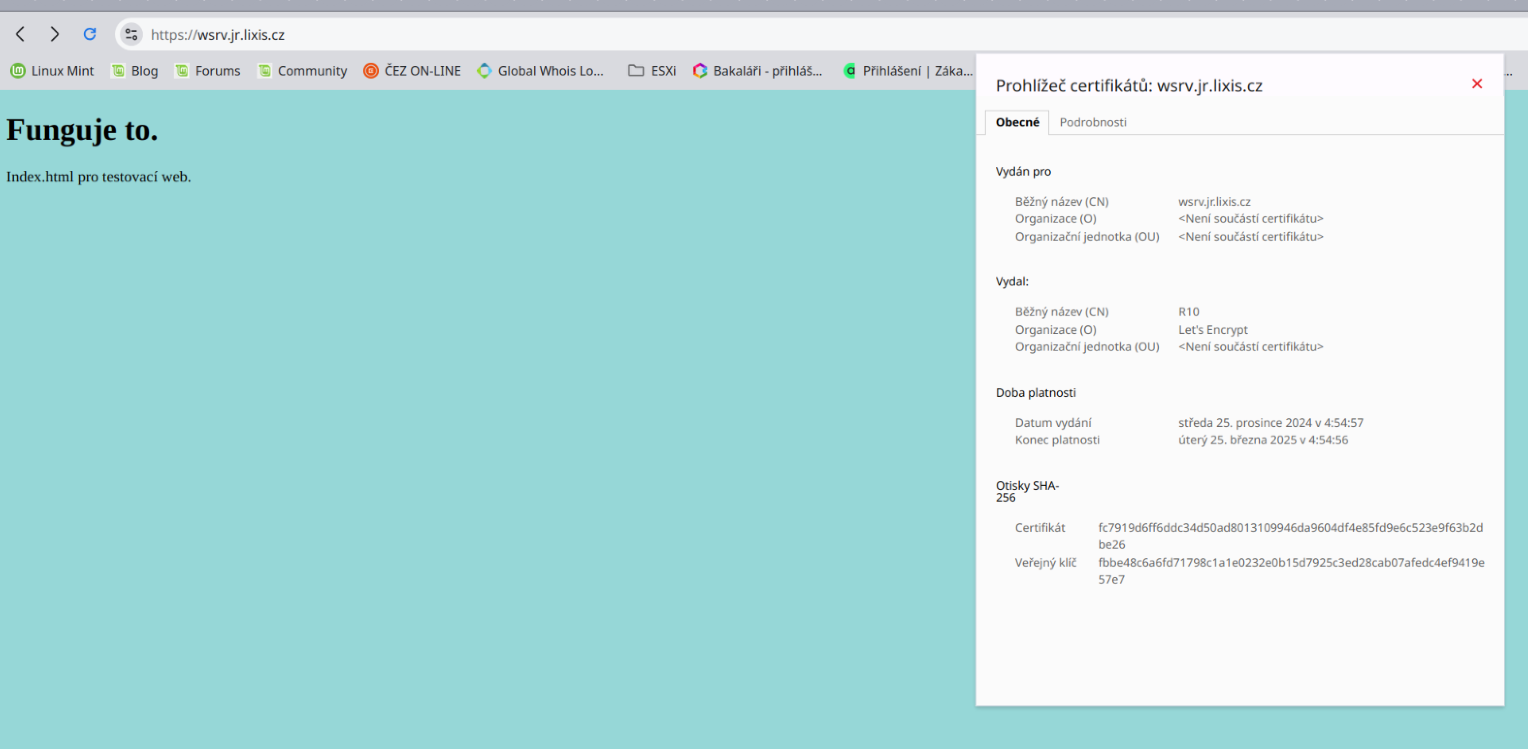Reload the page with refresh icon

90,34
